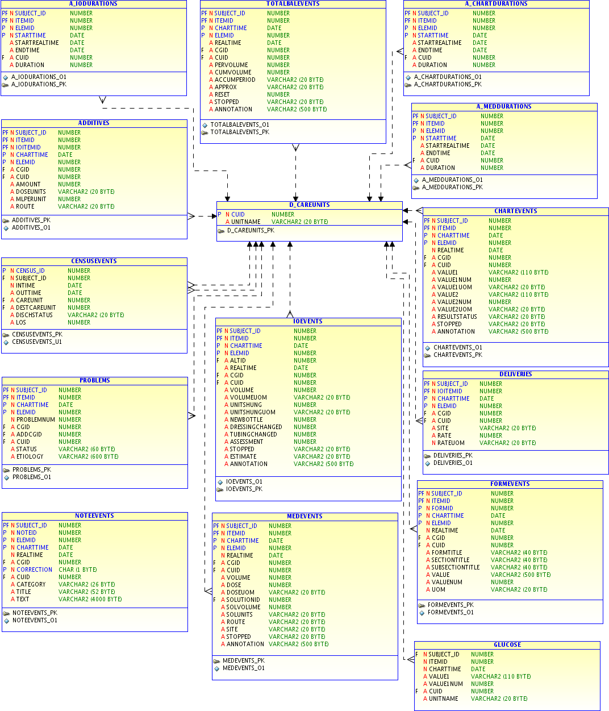The image size is (609, 711).
Task: Click the CHARTEVENTS_O1 diamond icon
Action: coord(427,348)
